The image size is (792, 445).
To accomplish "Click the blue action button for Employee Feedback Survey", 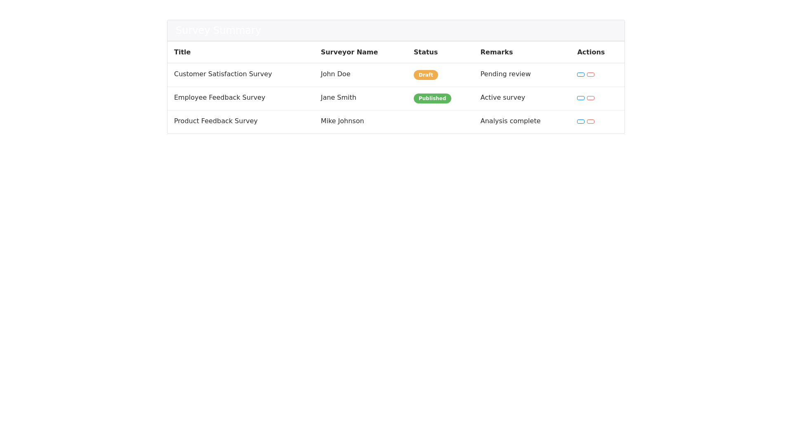I will point(580,98).
